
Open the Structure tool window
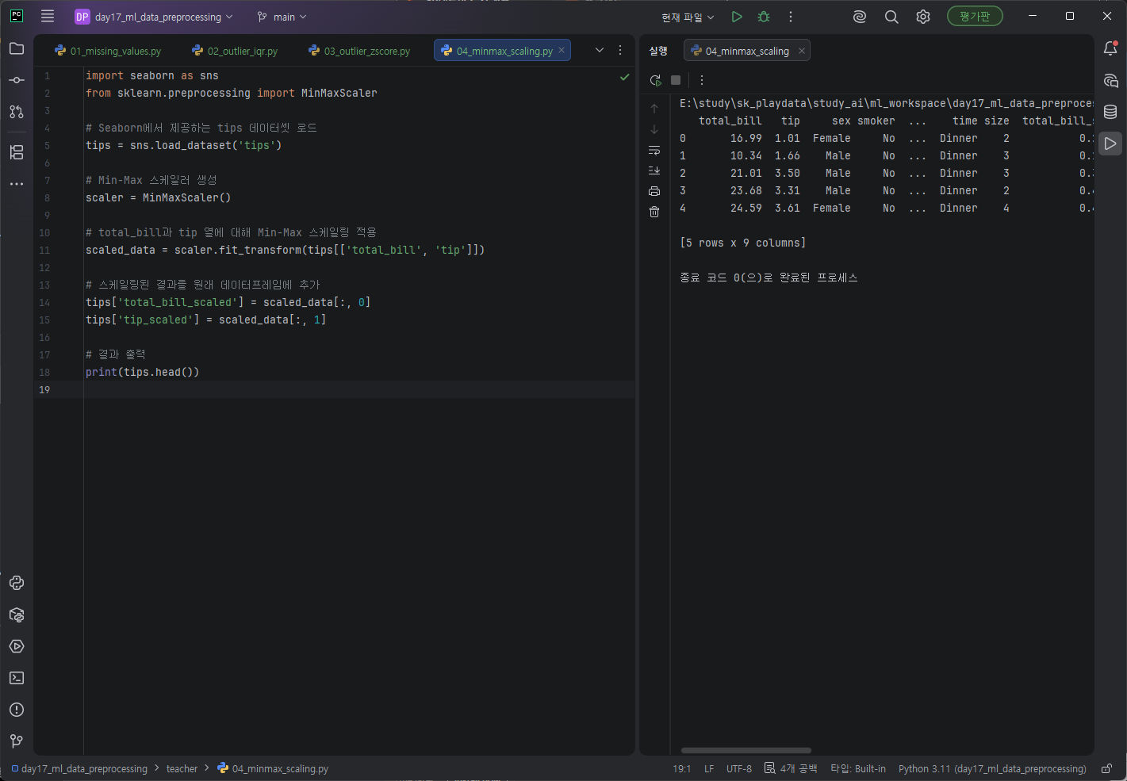click(17, 152)
